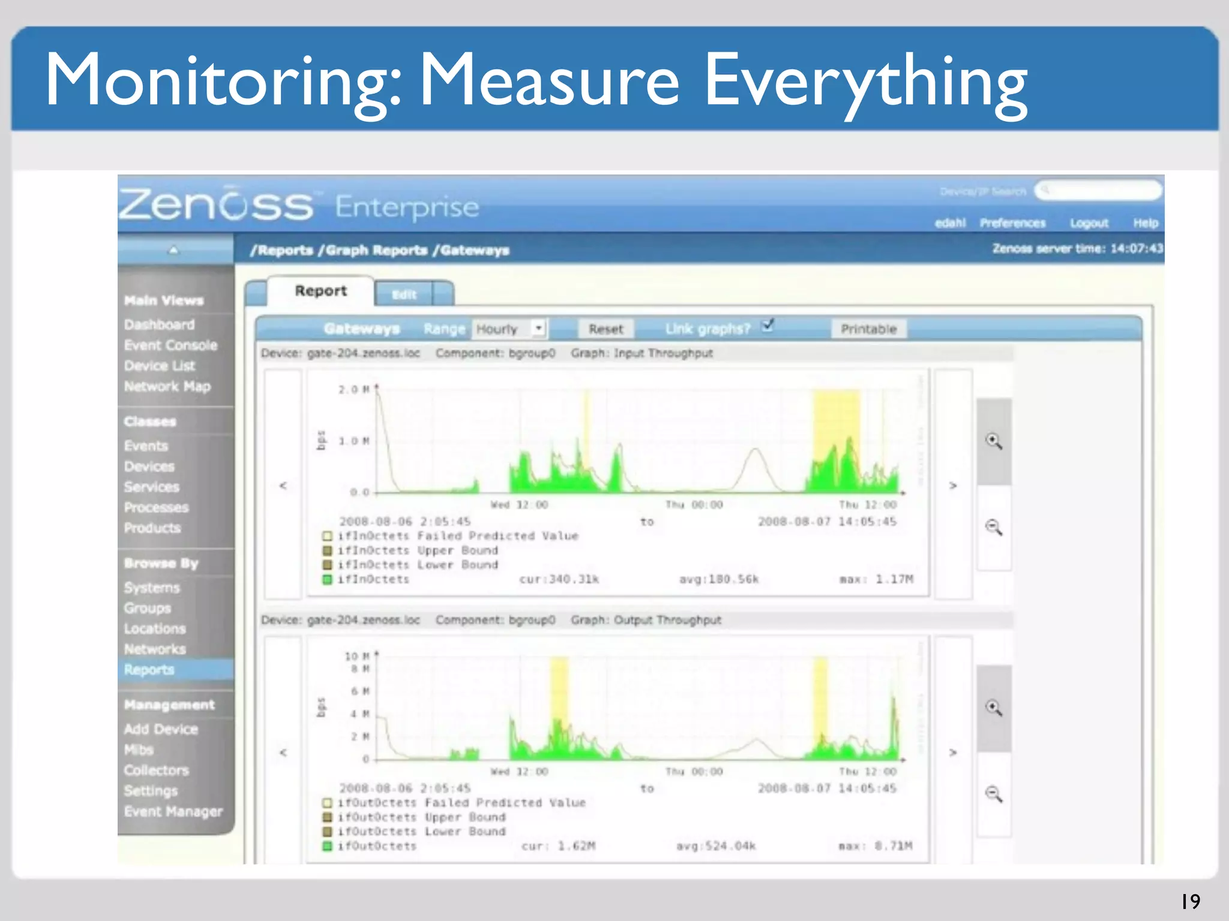The image size is (1229, 921).
Task: Open Network Map
Action: [167, 387]
